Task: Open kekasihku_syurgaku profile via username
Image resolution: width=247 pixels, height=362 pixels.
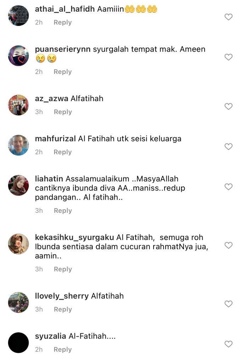Action: [x=74, y=238]
